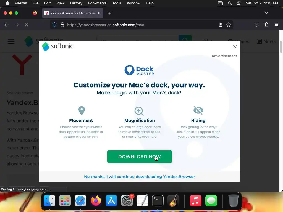The image size is (283, 212).
Task: Open the File menu
Action: (36, 3)
